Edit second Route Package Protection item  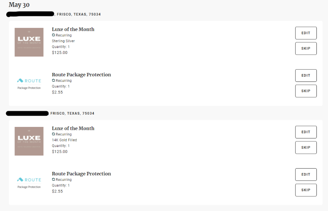pos(306,175)
